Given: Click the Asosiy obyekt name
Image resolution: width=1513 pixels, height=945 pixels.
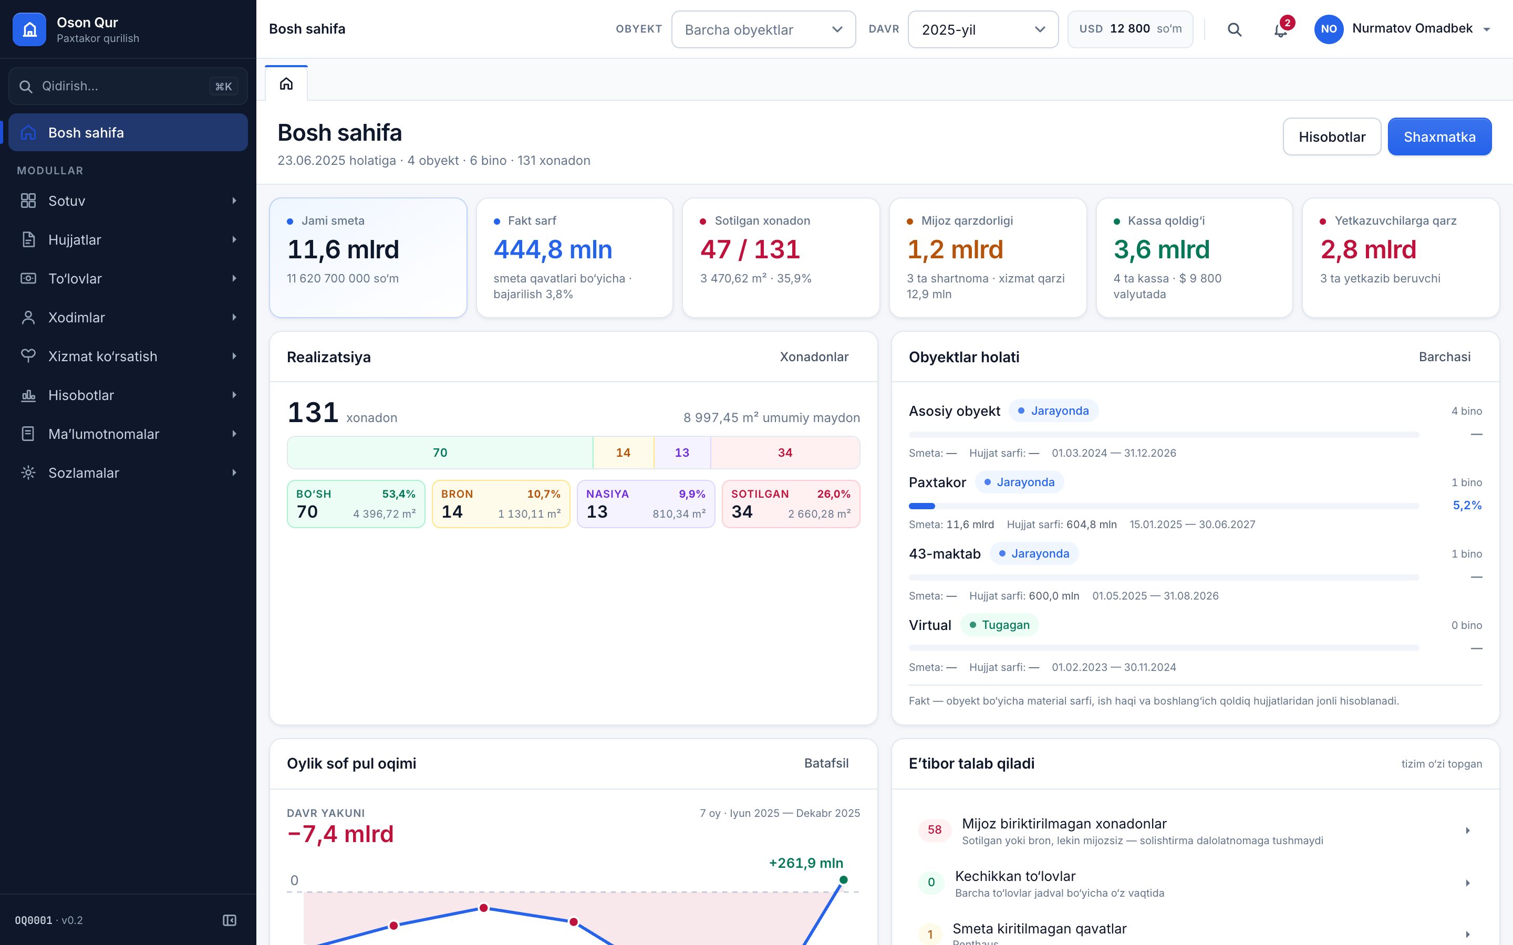Looking at the screenshot, I should (x=954, y=411).
